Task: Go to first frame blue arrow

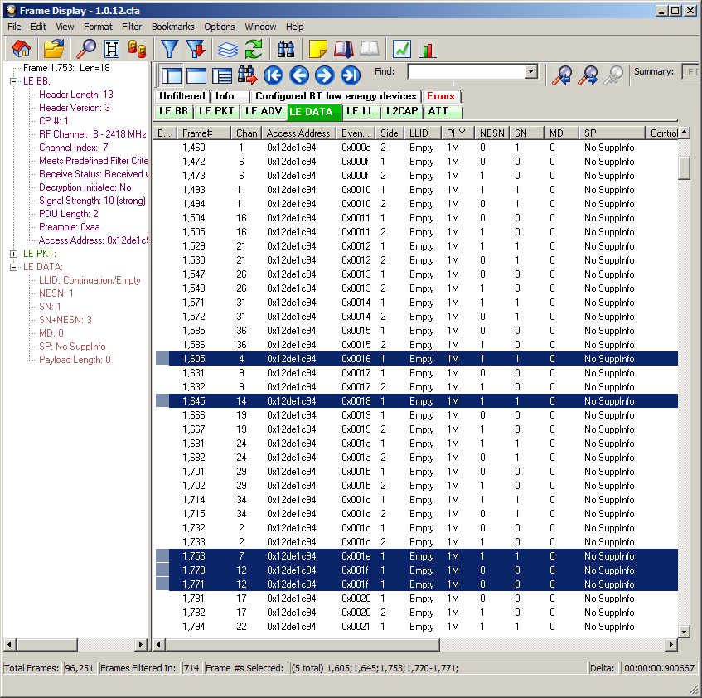Action: (x=274, y=75)
